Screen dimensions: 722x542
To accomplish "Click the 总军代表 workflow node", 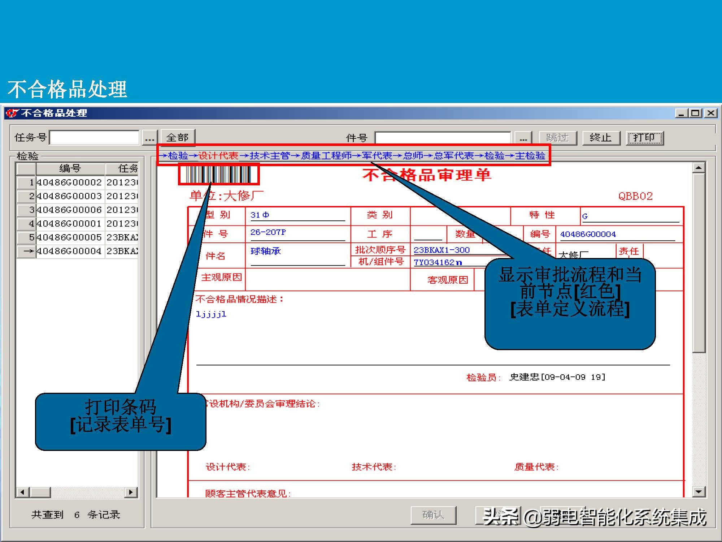I will point(454,156).
